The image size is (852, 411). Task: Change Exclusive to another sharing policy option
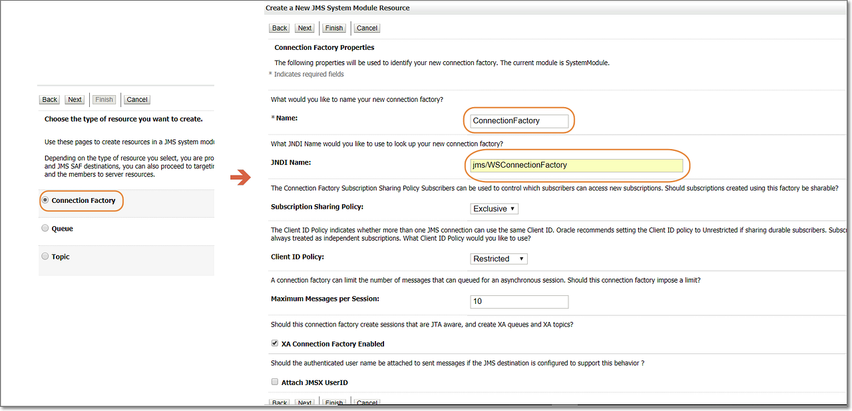(x=494, y=208)
